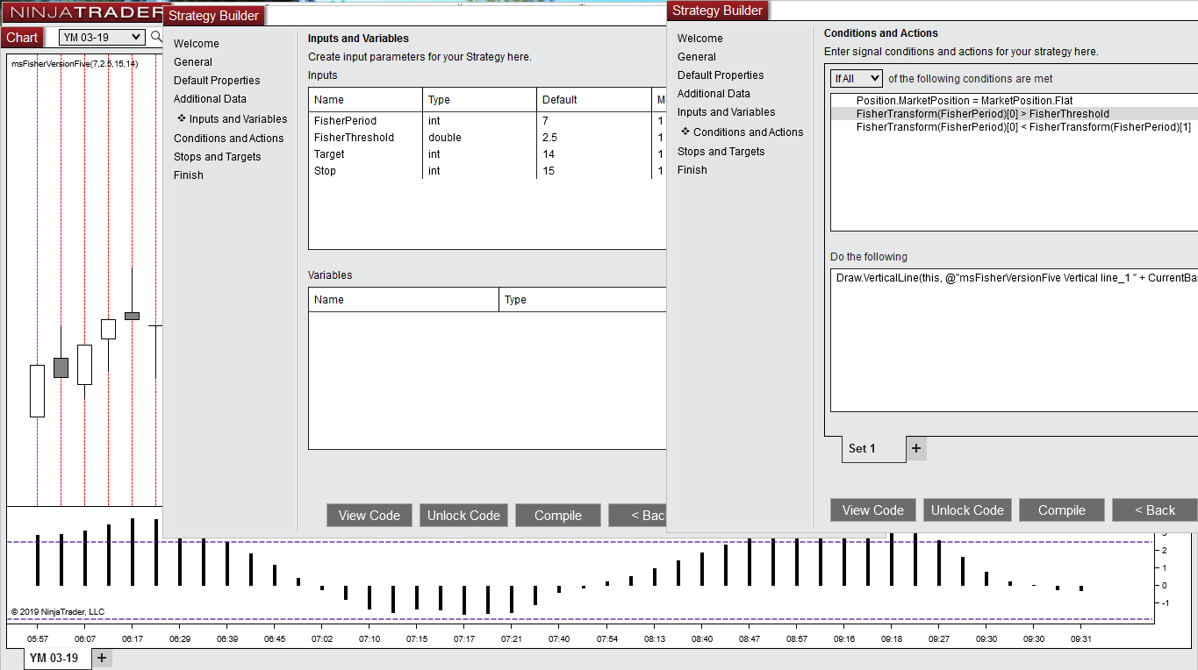Open the YM 03-19 instrument dropdown
This screenshot has width=1198, height=670.
(x=102, y=37)
